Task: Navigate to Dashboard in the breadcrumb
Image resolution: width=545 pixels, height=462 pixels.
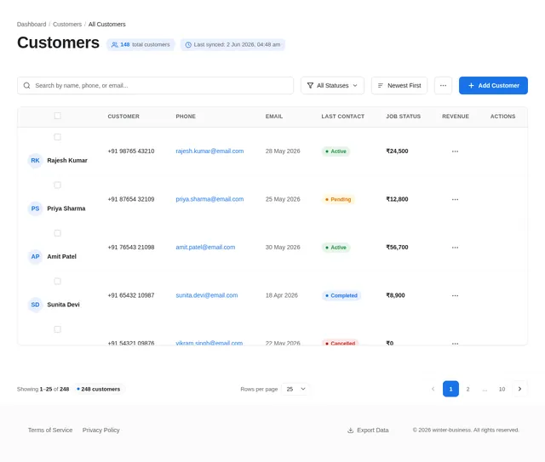Action: pyautogui.click(x=32, y=25)
